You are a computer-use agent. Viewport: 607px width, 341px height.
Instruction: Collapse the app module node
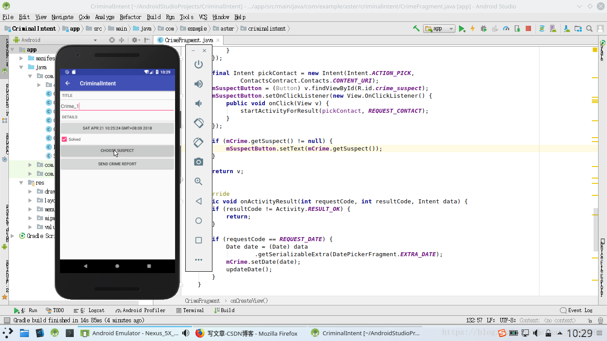(12, 50)
